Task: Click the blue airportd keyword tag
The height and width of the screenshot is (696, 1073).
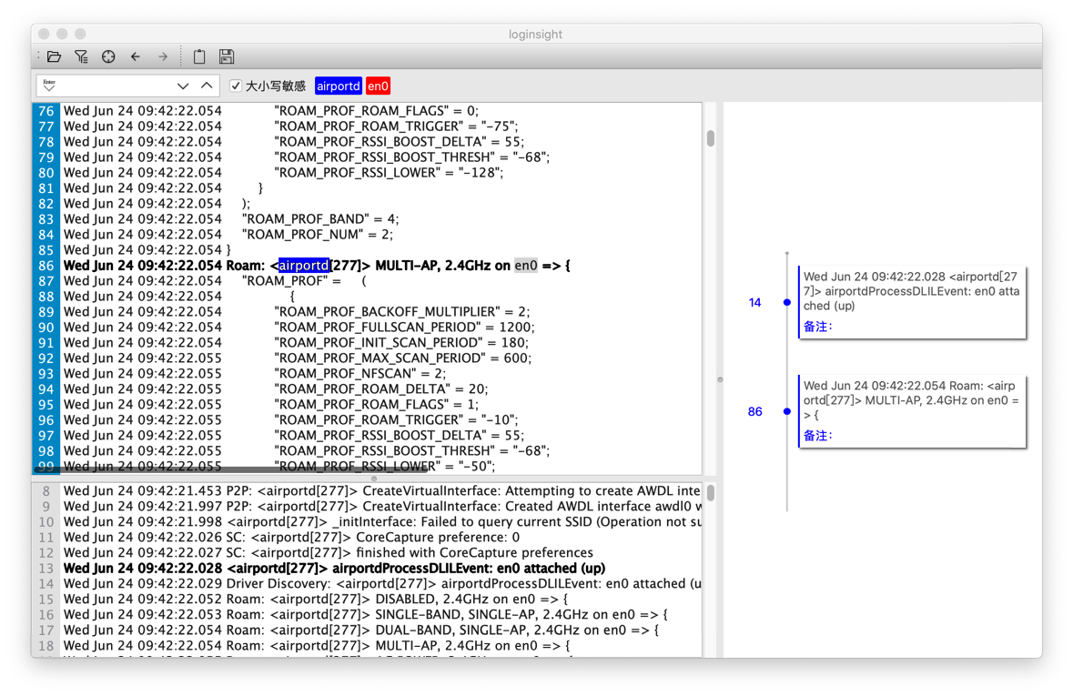Action: (338, 86)
